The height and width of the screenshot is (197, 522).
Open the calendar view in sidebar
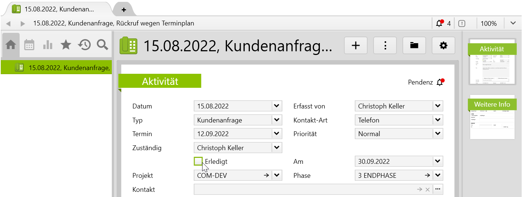pyautogui.click(x=29, y=45)
